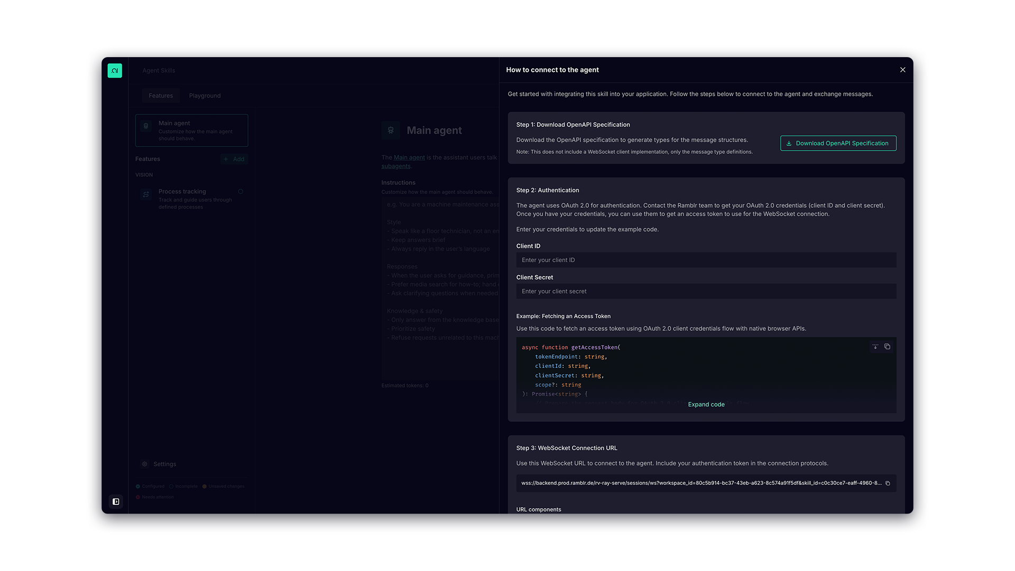The image size is (1015, 571).
Task: Click 'URL components' label
Action: [x=539, y=510]
